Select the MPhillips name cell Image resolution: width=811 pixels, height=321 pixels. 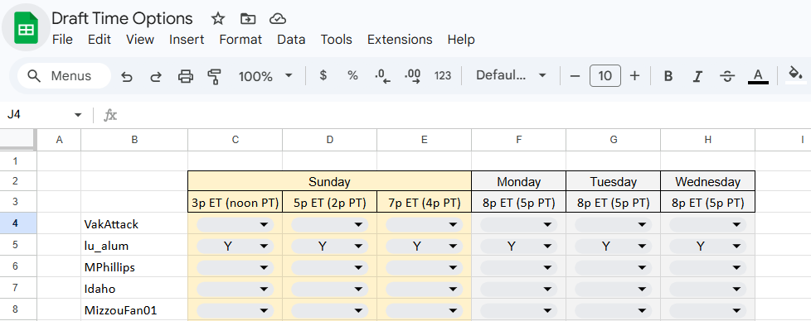[134, 267]
